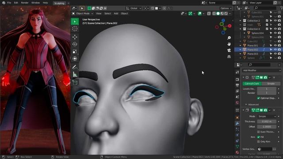Image resolution: width=283 pixels, height=159 pixels.
Task: Select the Move tool
Action: tap(75, 37)
